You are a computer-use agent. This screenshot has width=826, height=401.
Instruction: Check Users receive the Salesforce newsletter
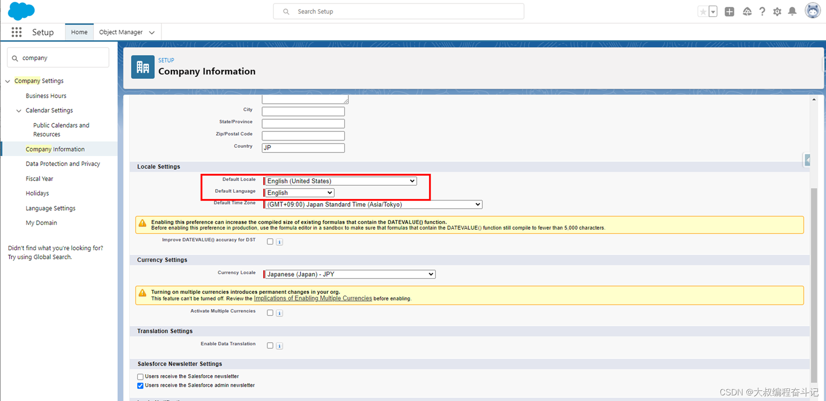coord(140,377)
